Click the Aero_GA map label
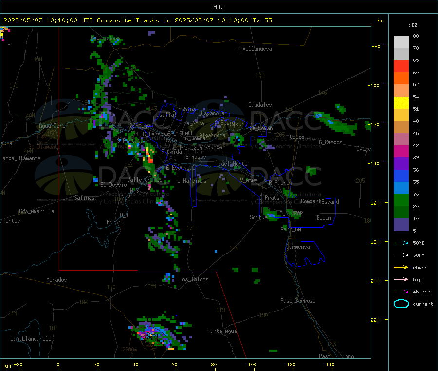 [x=291, y=229]
